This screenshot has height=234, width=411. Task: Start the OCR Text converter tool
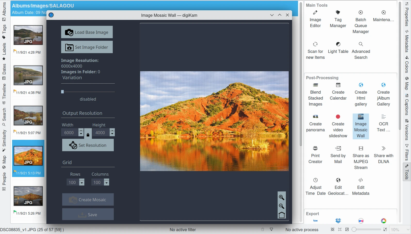tap(383, 123)
